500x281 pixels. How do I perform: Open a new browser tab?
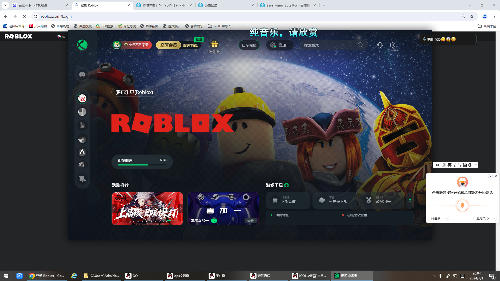[324, 5]
